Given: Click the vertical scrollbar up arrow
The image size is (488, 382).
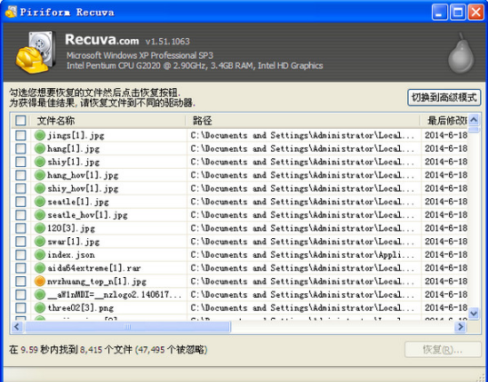Looking at the screenshot, I should coord(474,120).
